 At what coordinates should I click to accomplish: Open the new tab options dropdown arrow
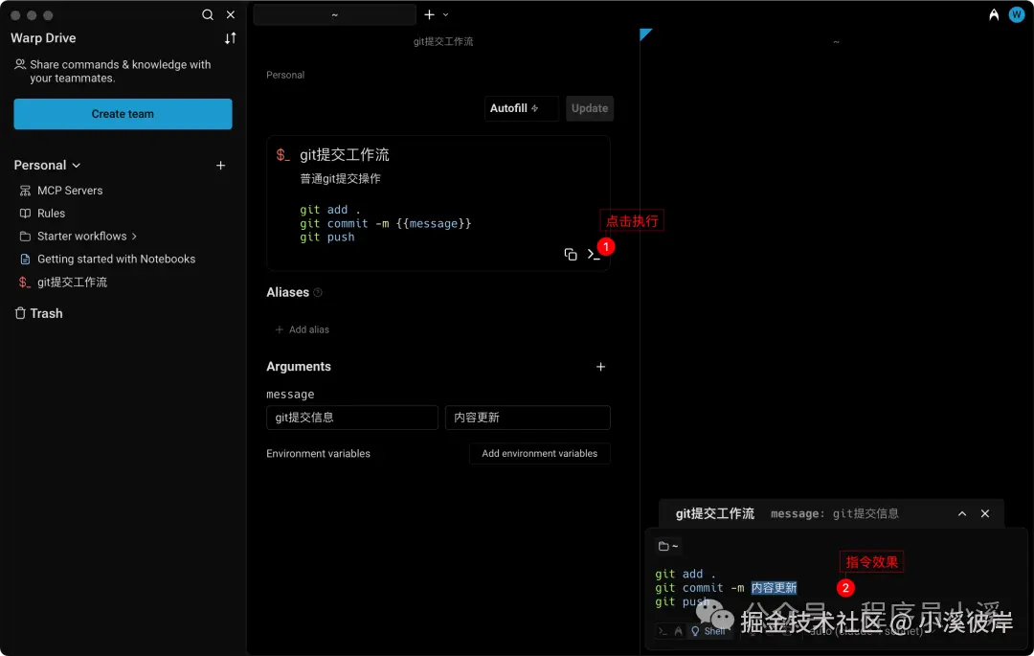[x=446, y=14]
